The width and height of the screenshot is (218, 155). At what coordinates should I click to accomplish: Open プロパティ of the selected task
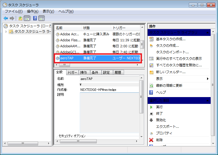(x=164, y=133)
